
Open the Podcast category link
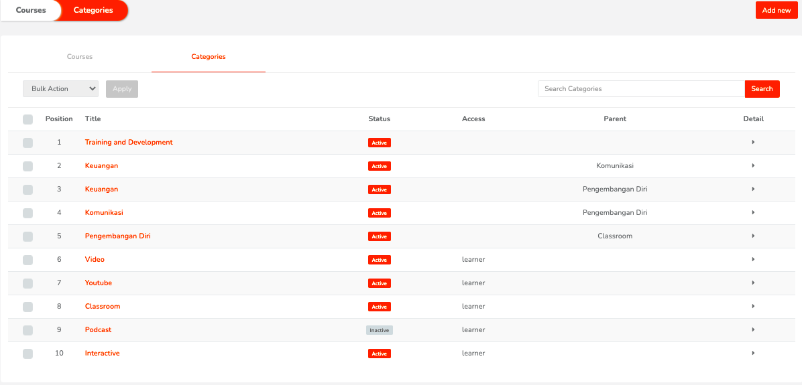pyautogui.click(x=98, y=330)
